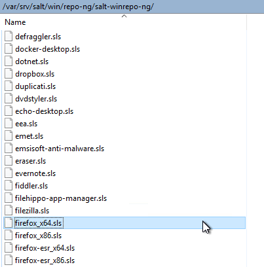Click the file icon beside eea.sls

click(9, 123)
